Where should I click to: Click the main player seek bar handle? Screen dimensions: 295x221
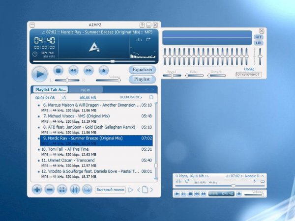[x=113, y=61]
